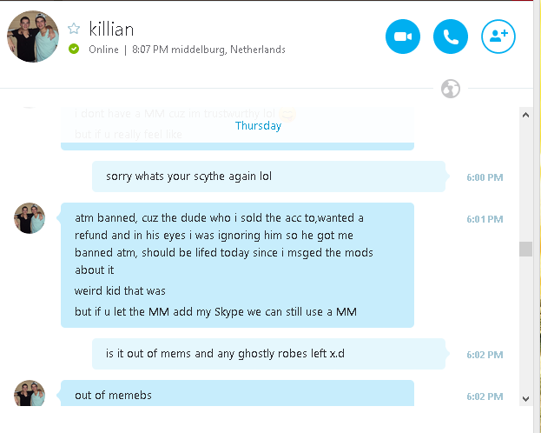Click the Thursday date separator

(x=258, y=126)
